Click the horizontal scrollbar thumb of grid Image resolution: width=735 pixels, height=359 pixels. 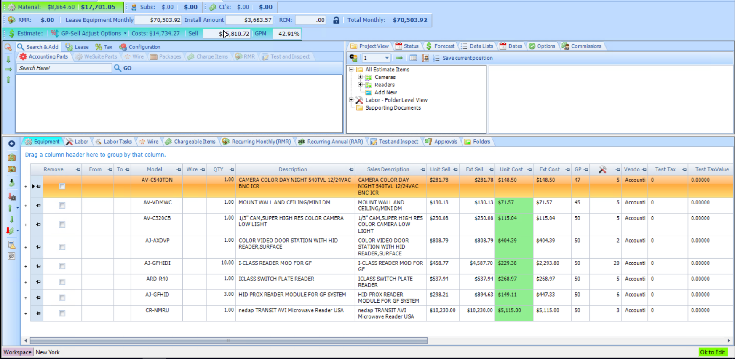pos(228,340)
